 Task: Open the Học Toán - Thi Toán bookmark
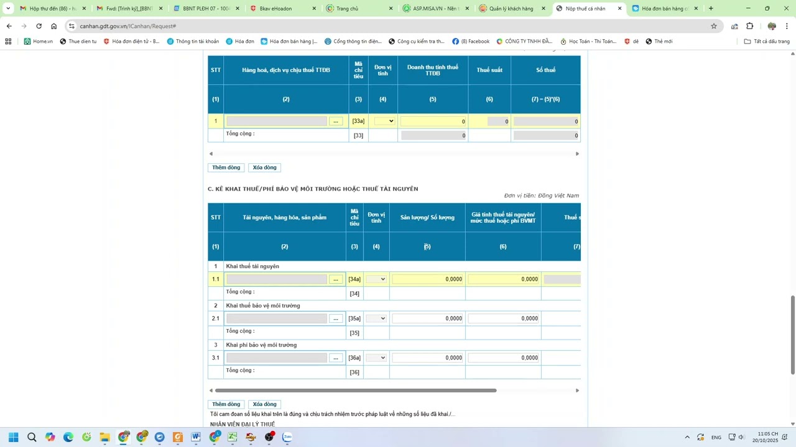click(588, 42)
